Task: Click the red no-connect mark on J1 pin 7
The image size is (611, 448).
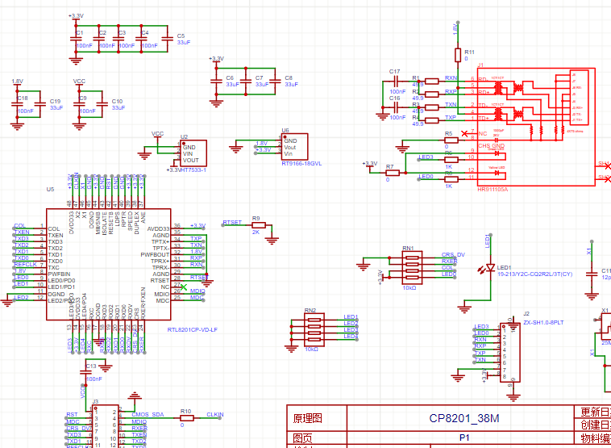Action: [464, 133]
